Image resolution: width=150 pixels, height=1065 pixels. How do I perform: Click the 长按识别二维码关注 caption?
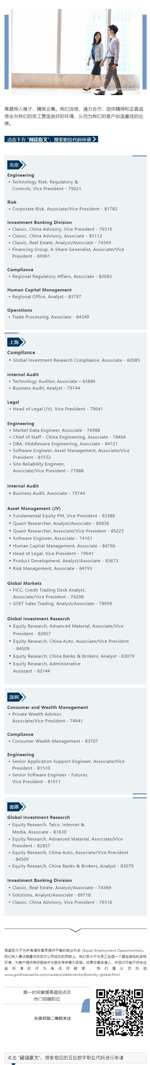coord(53,1018)
